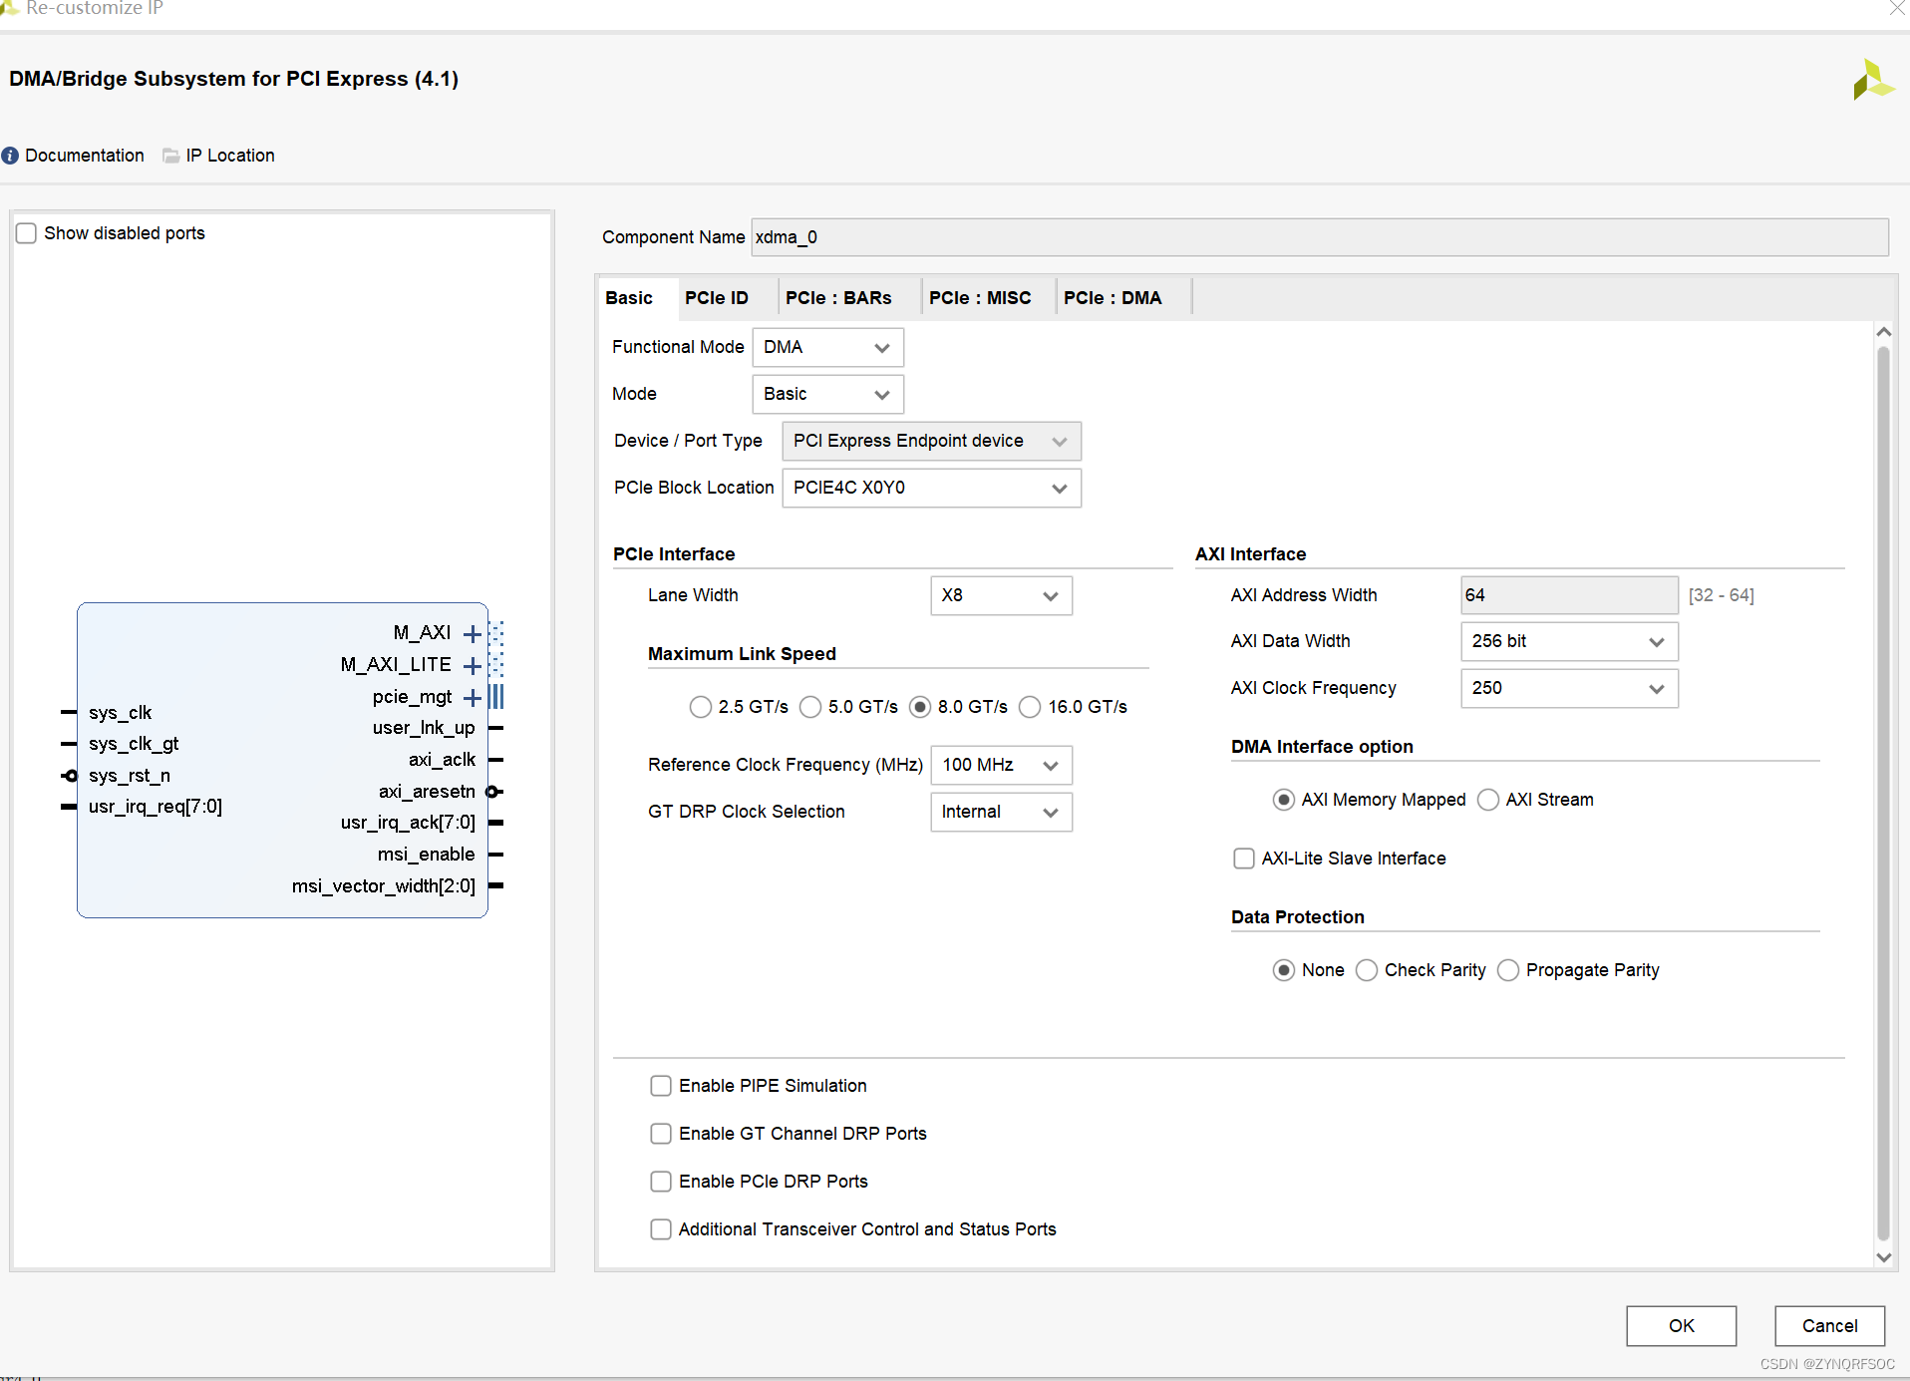The height and width of the screenshot is (1381, 1910).
Task: Enable the AXI-Lite Slave Interface
Action: (1244, 858)
